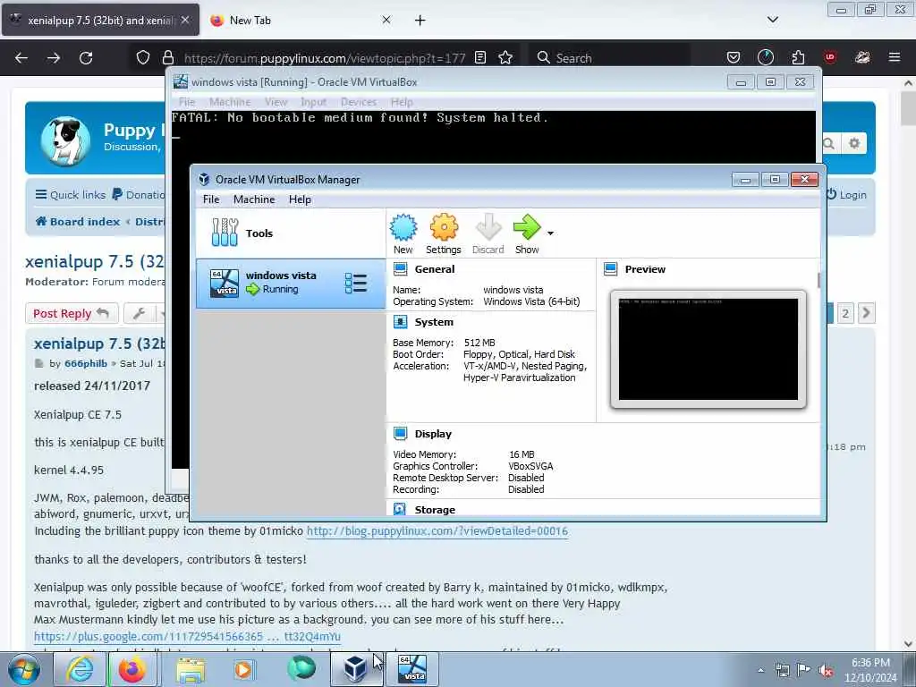Click the Firefox URL address field

[x=324, y=58]
